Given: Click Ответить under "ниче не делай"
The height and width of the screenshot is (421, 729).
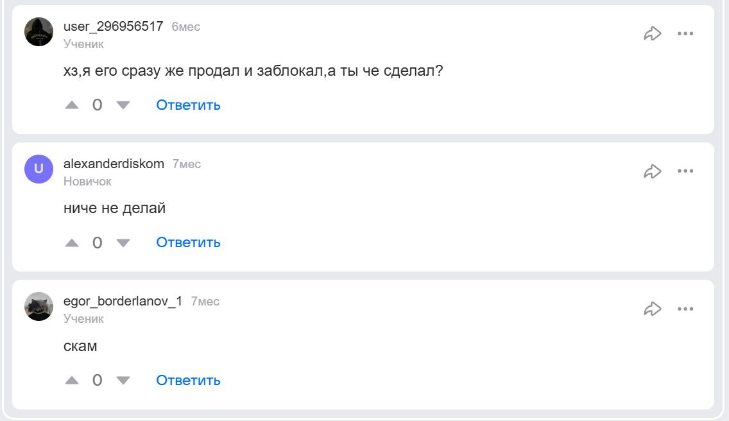Looking at the screenshot, I should (188, 243).
